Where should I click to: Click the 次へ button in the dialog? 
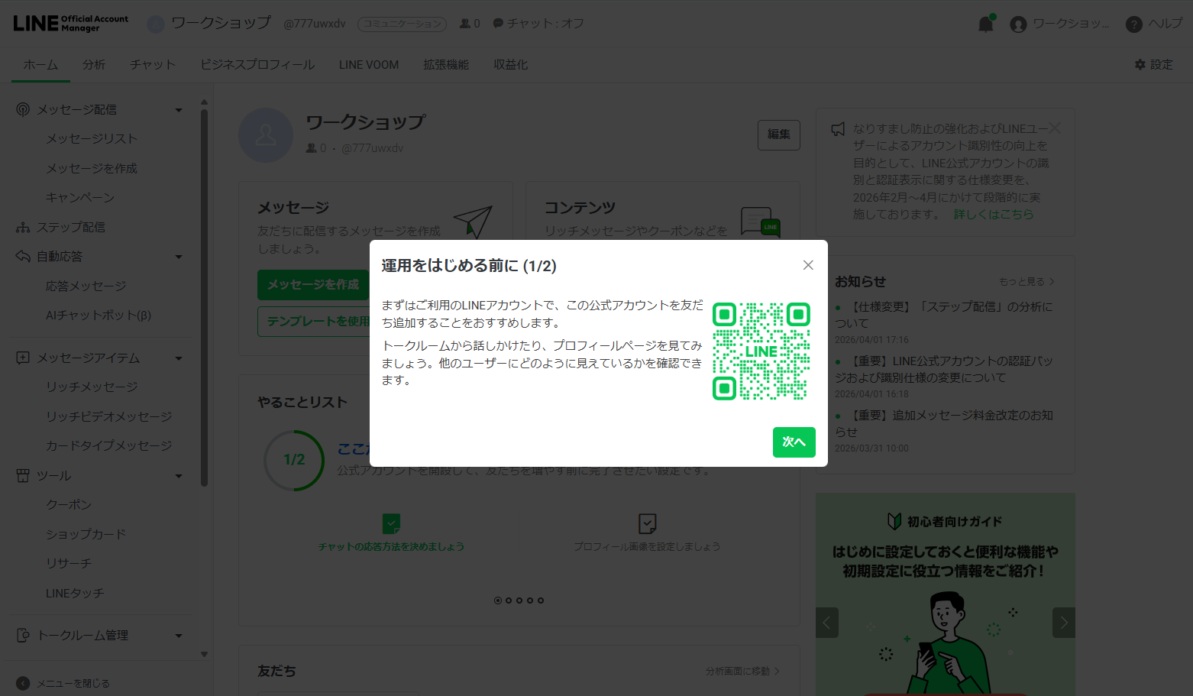(794, 442)
